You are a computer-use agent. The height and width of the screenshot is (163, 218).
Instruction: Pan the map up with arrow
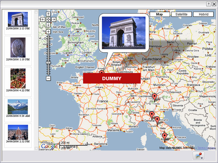[x=48, y=14]
